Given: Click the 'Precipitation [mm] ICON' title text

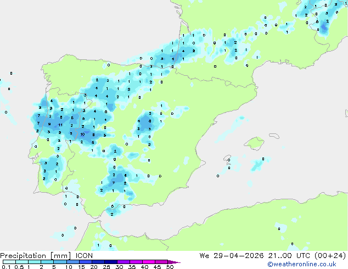Looking at the screenshot, I should coord(46,256).
